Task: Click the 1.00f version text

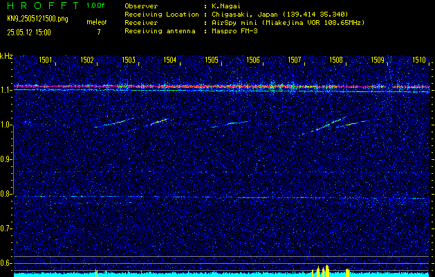Action: (x=95, y=6)
